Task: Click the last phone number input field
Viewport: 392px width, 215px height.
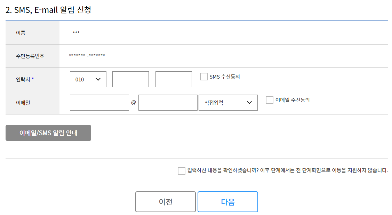Action: coord(174,79)
